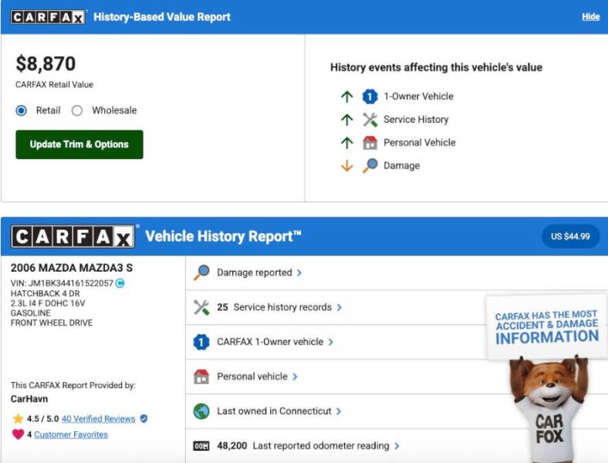Click the US $44.99 price button
608x463 pixels.
(570, 236)
